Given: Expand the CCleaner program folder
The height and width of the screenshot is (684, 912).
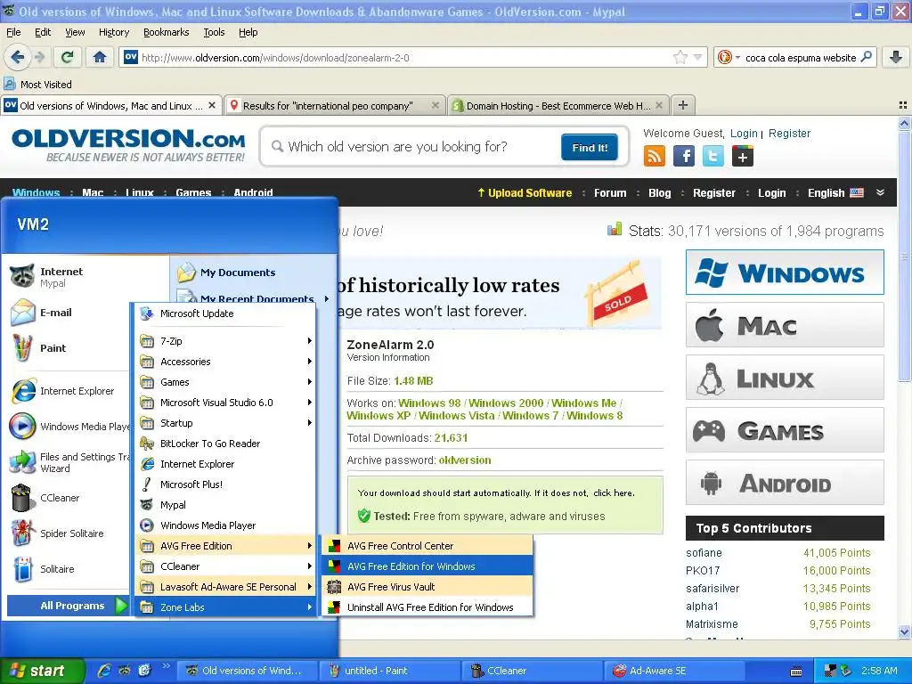Looking at the screenshot, I should click(x=225, y=566).
